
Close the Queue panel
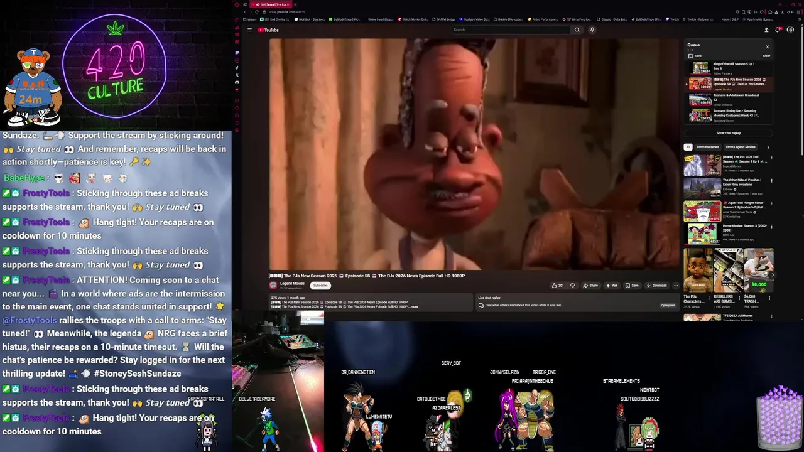(767, 47)
